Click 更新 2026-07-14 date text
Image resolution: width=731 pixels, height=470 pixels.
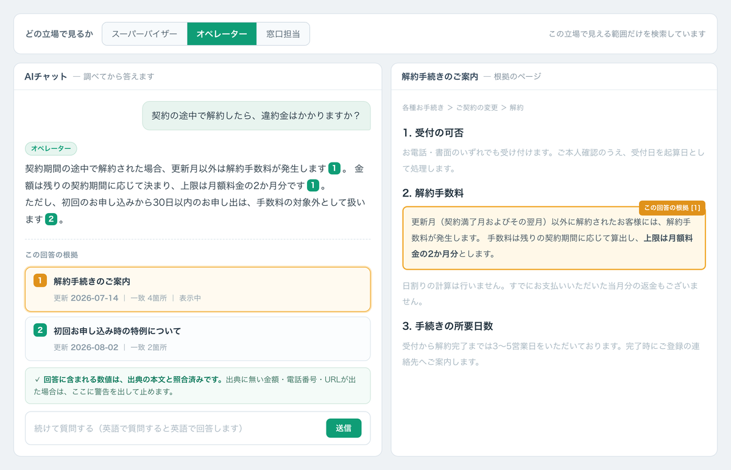[x=86, y=298]
